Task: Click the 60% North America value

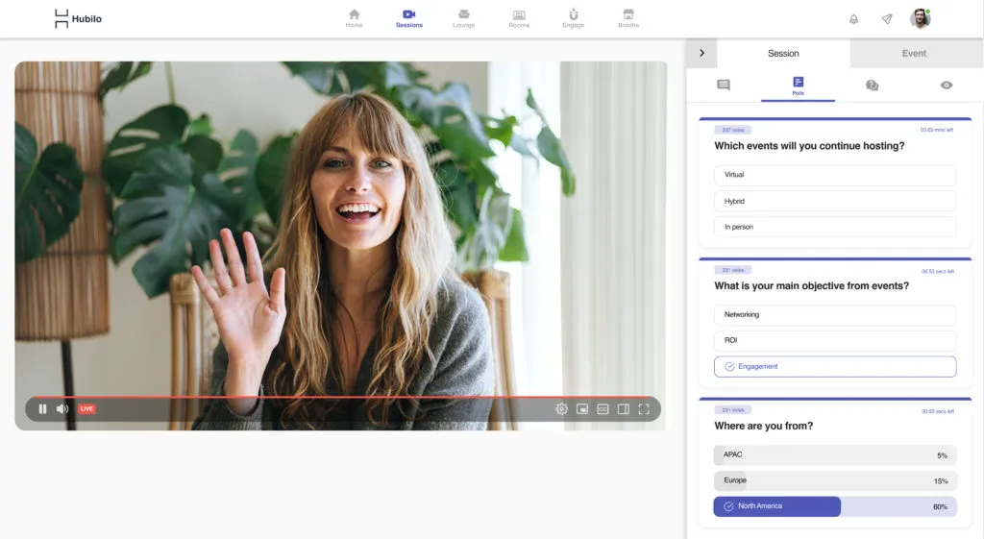Action: [x=940, y=507]
